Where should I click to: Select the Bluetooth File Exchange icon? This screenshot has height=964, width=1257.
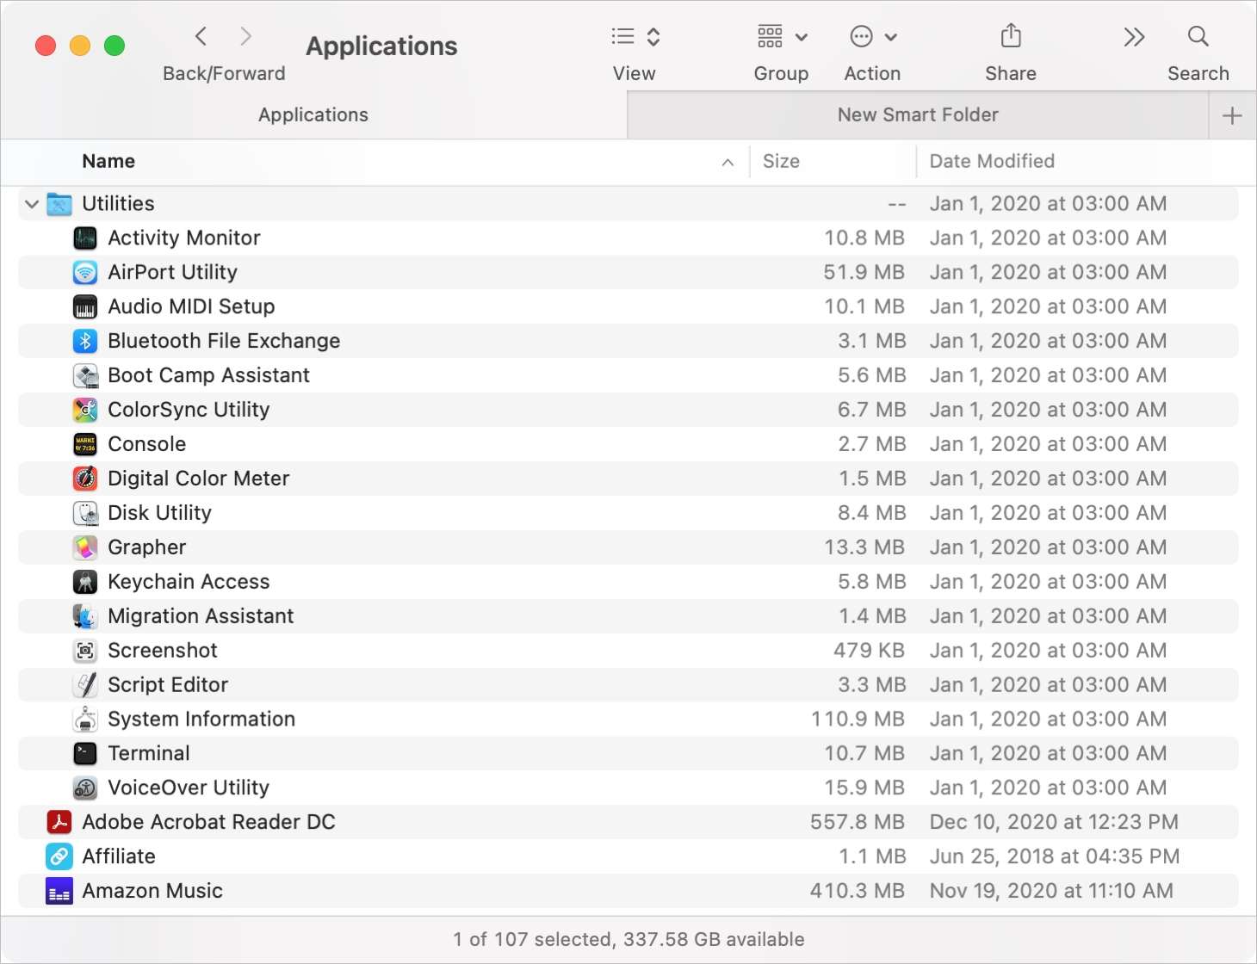click(x=84, y=340)
